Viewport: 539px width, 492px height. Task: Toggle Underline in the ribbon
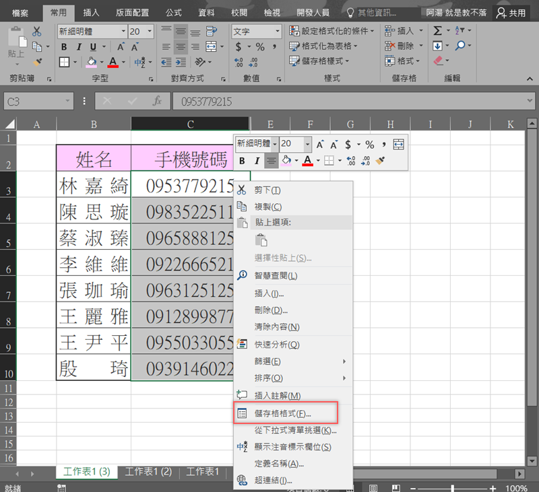tap(93, 47)
